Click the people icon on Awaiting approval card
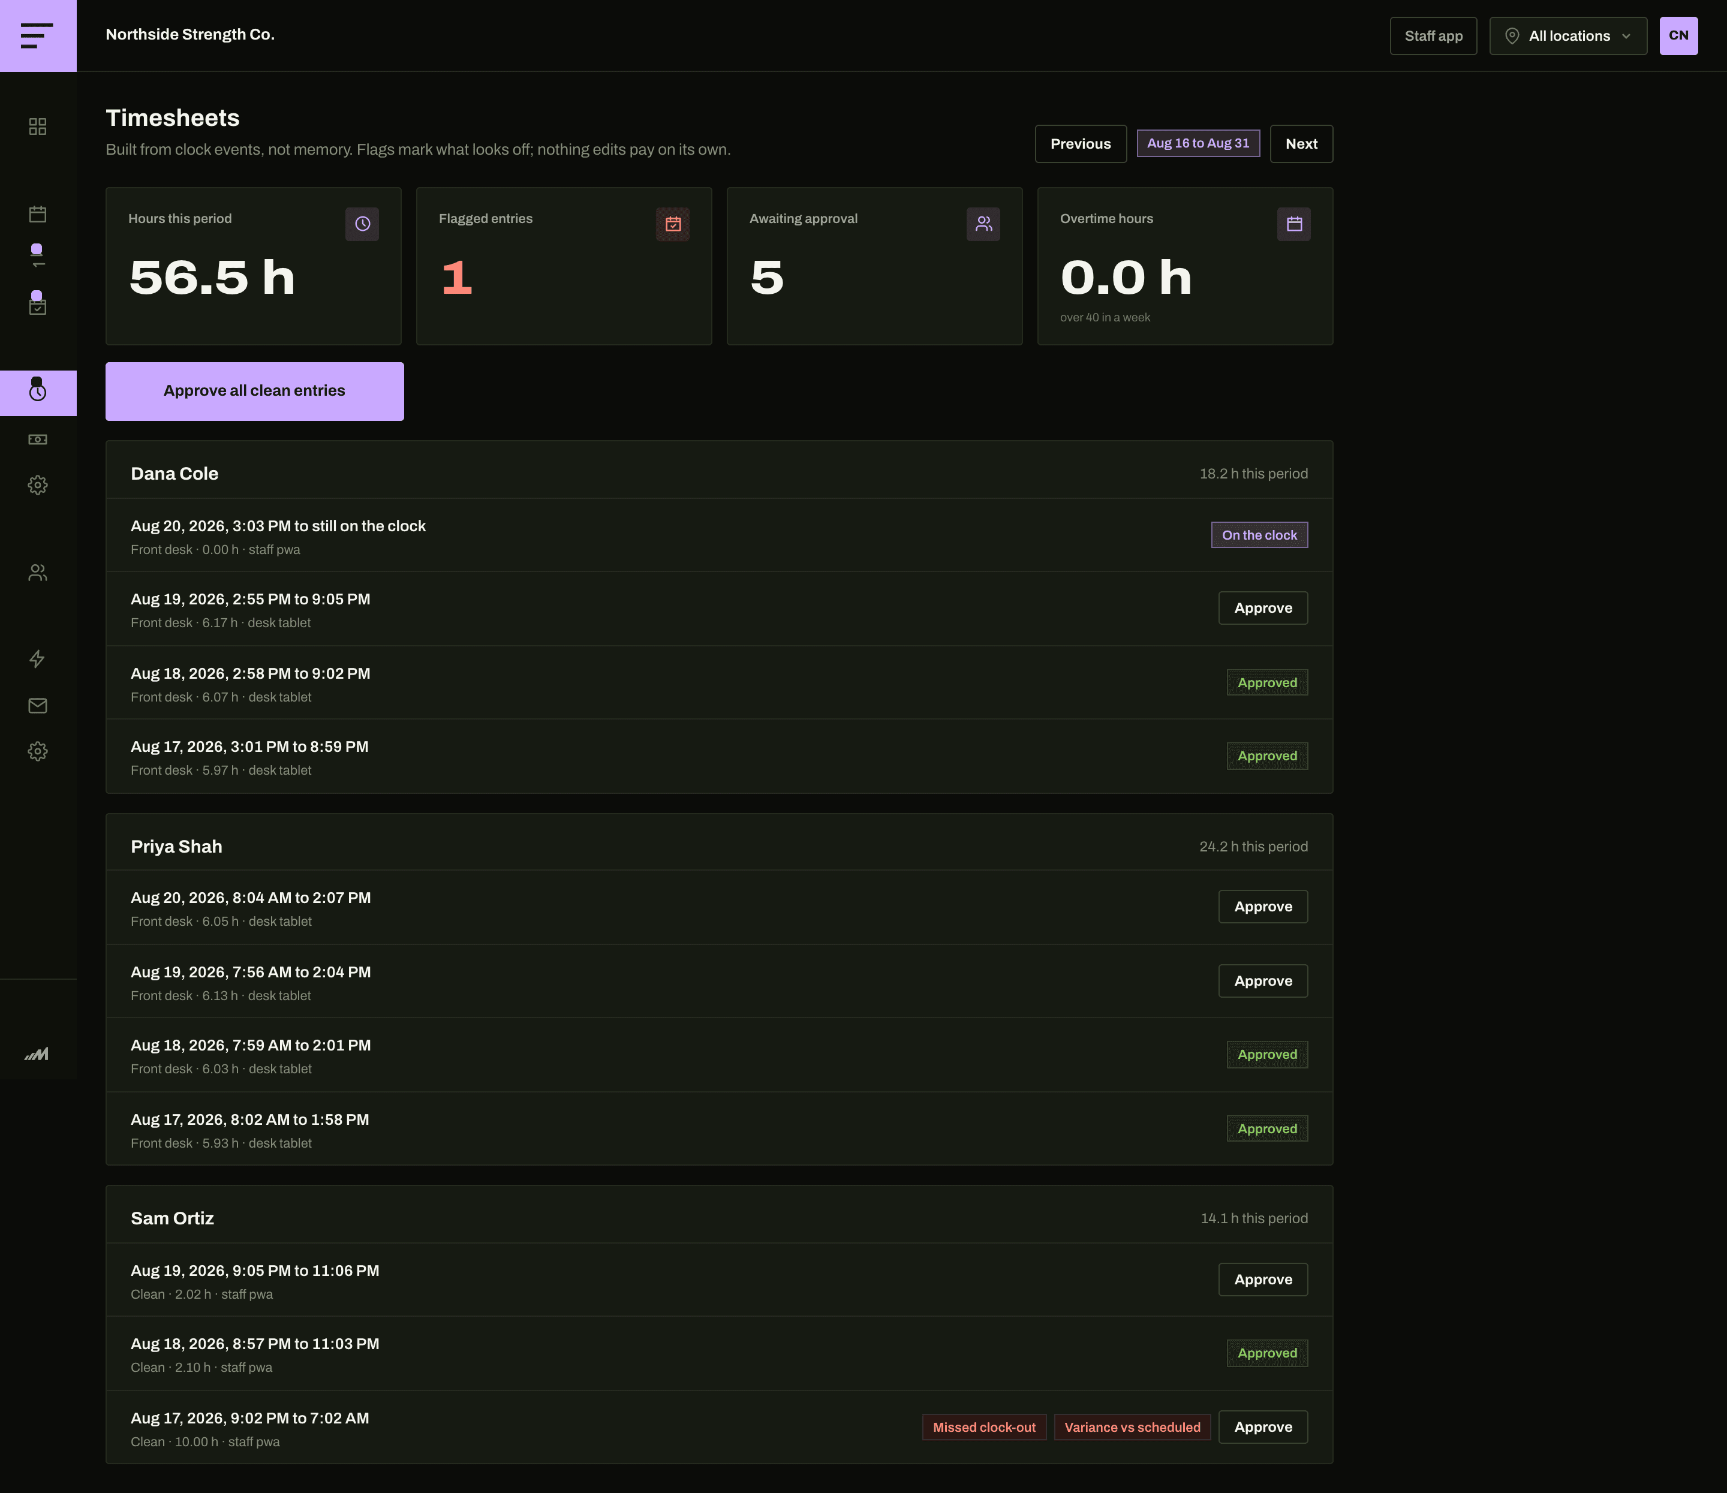 pyautogui.click(x=983, y=224)
